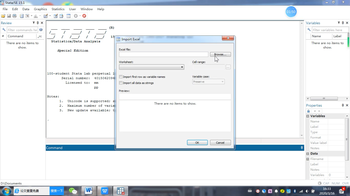Click the wrench icon in Variables panel
This screenshot has width=350, height=196.
coord(309,30)
